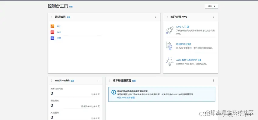Open the EC2 service icon
This screenshot has width=258, height=120.
coord(52,26)
